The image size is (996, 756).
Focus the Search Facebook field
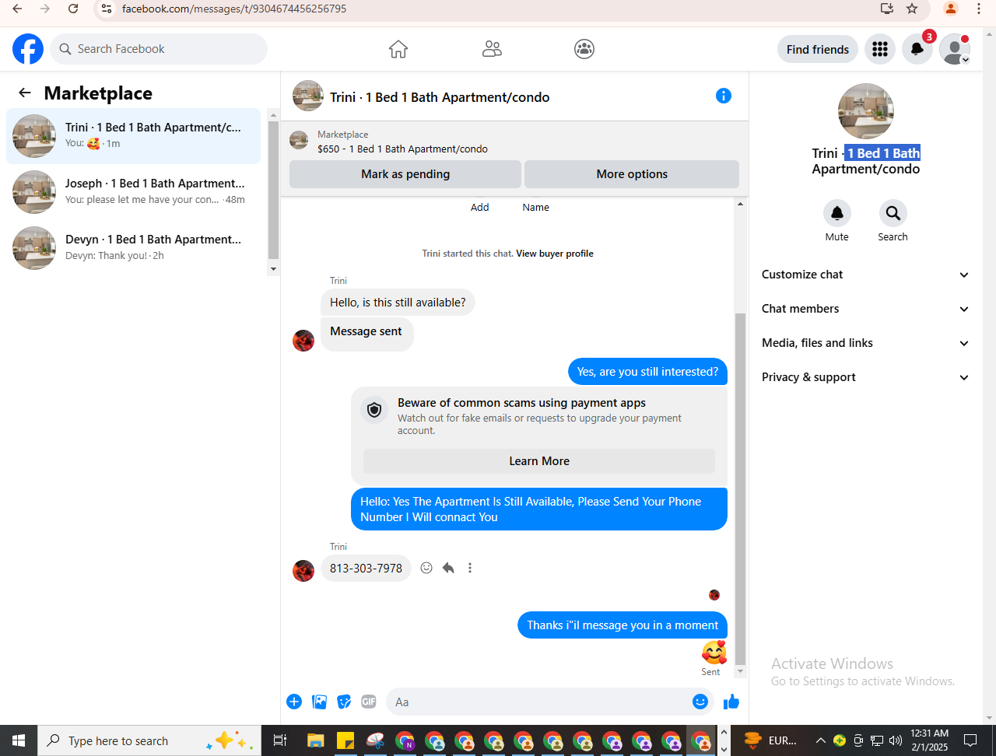pos(159,49)
